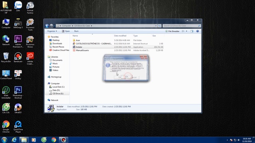Viewport: 255px width, 143px height.
Task: Open the Picosmos Tools shortcut
Action: click(30, 25)
